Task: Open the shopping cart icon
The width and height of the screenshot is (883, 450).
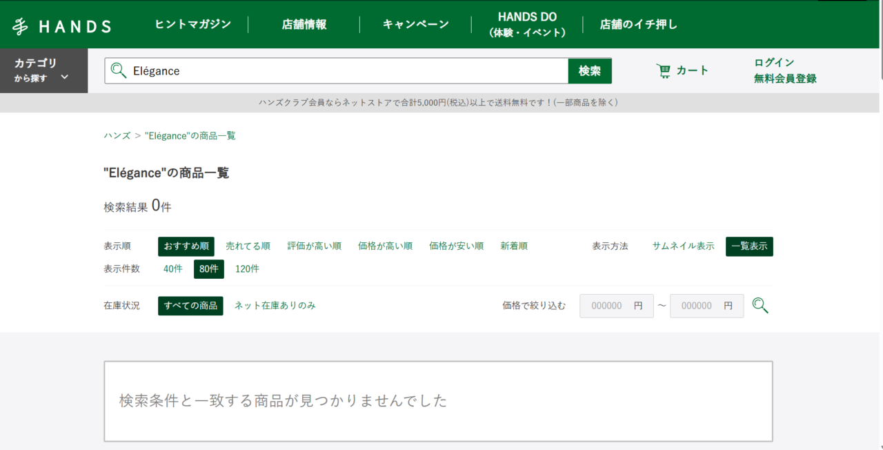Action: tap(664, 70)
